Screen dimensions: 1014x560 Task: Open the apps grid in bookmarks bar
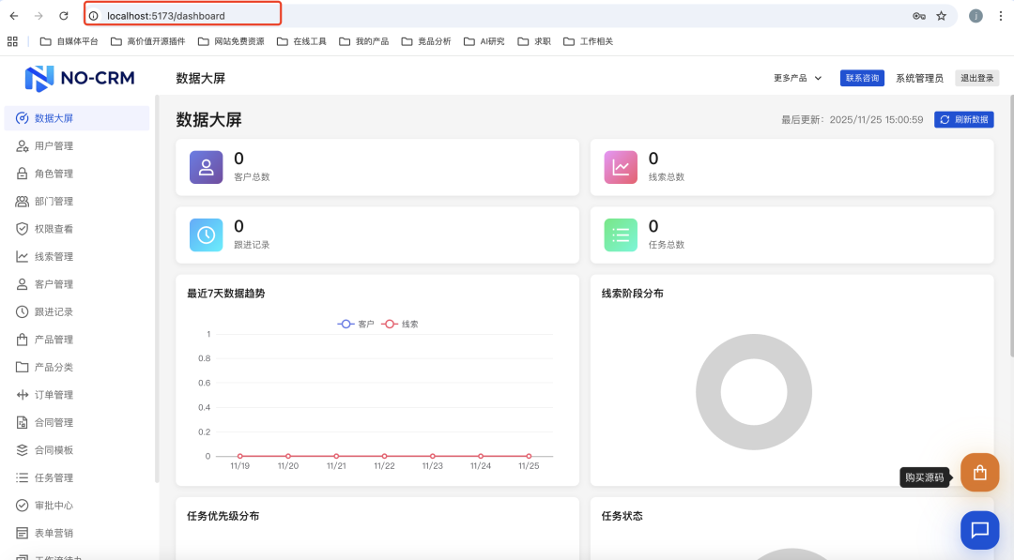click(x=12, y=41)
